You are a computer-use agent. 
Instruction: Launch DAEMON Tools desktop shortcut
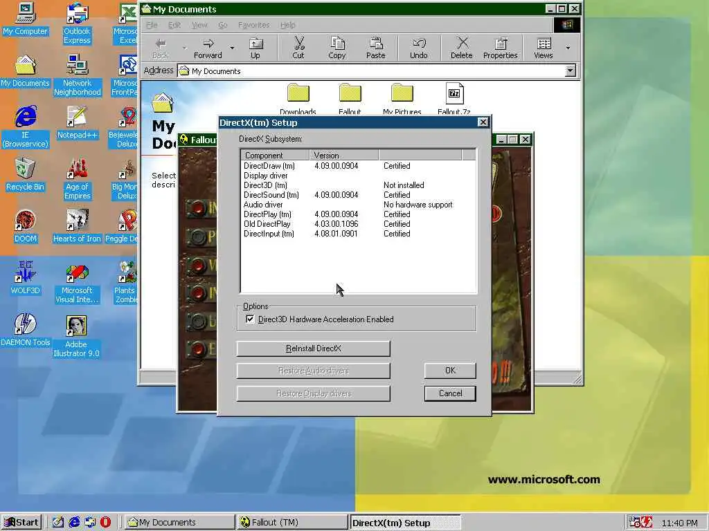coord(25,330)
